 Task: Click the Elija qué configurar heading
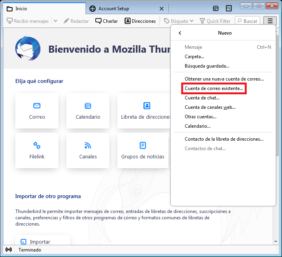click(39, 81)
